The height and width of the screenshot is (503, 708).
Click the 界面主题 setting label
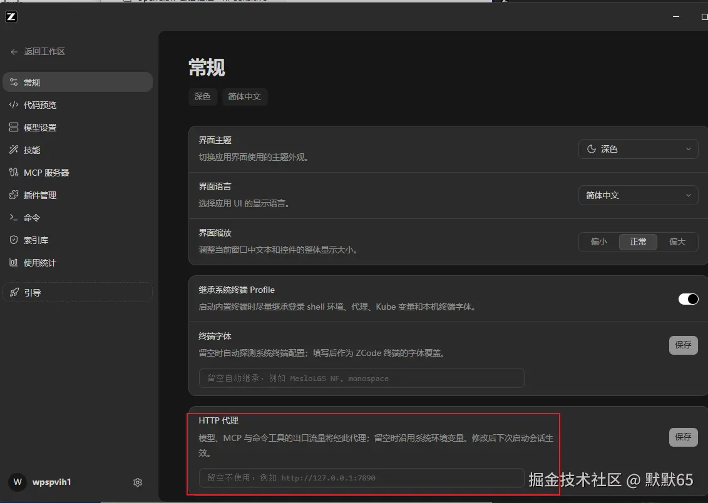(x=215, y=140)
